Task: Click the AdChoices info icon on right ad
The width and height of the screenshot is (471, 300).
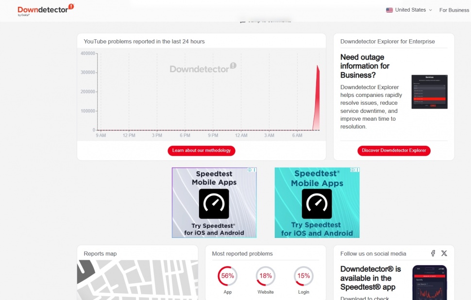Action: [353, 170]
